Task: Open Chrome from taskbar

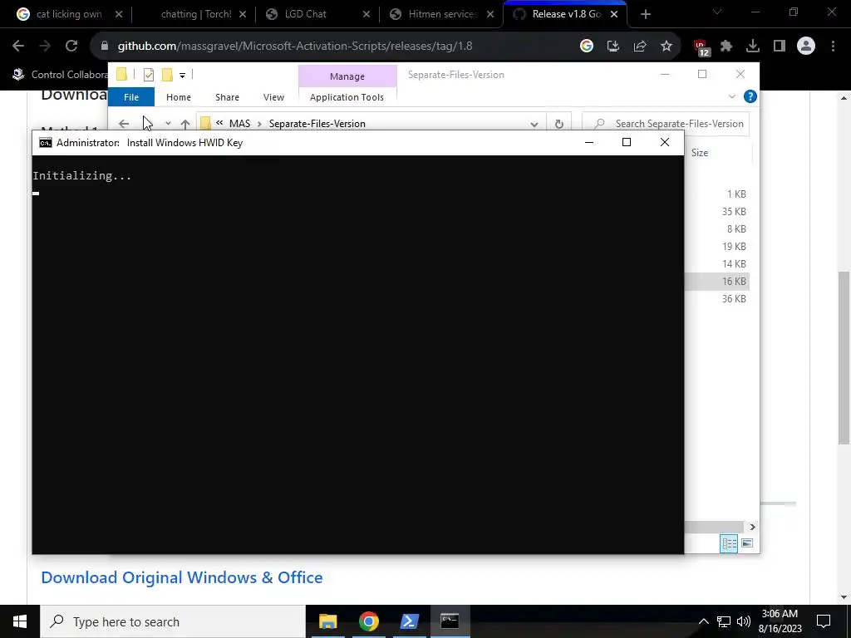Action: tap(368, 621)
